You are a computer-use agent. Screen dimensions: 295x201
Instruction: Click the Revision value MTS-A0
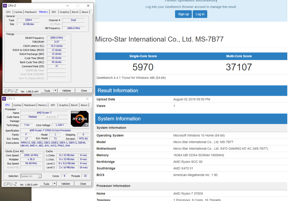83,139
